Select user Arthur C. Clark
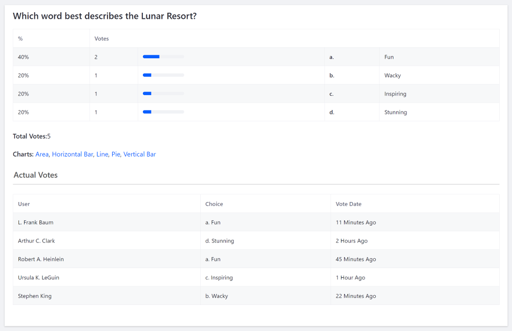Image resolution: width=512 pixels, height=331 pixels. pyautogui.click(x=36, y=240)
